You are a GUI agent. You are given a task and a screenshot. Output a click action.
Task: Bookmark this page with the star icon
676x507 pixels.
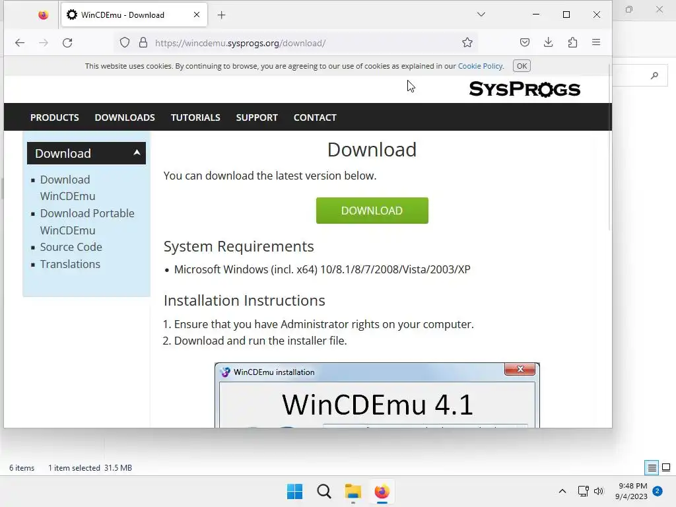pyautogui.click(x=467, y=42)
